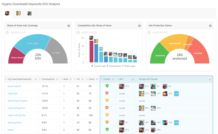Viewport: 218px width, 134px height.
Task: Click the tallest crimson bar in chart
Action: [91, 51]
